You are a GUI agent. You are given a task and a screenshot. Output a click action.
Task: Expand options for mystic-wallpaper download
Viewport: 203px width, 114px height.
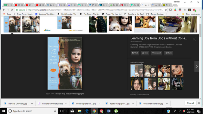[133, 104]
